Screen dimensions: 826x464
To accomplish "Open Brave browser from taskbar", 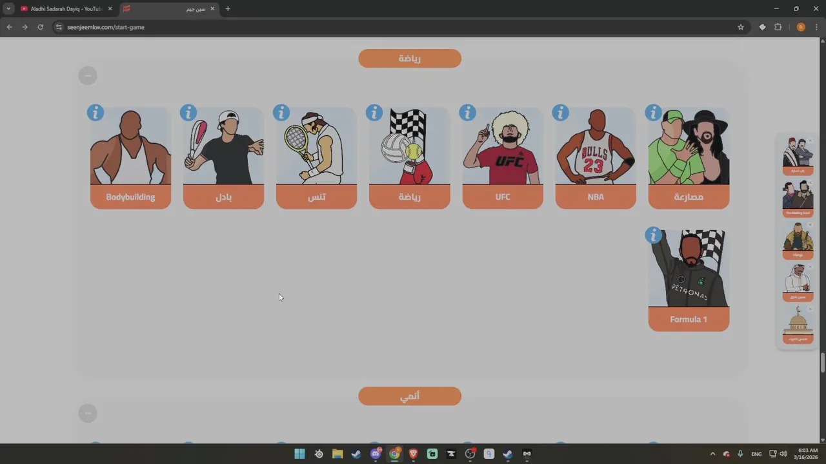I will click(x=413, y=454).
